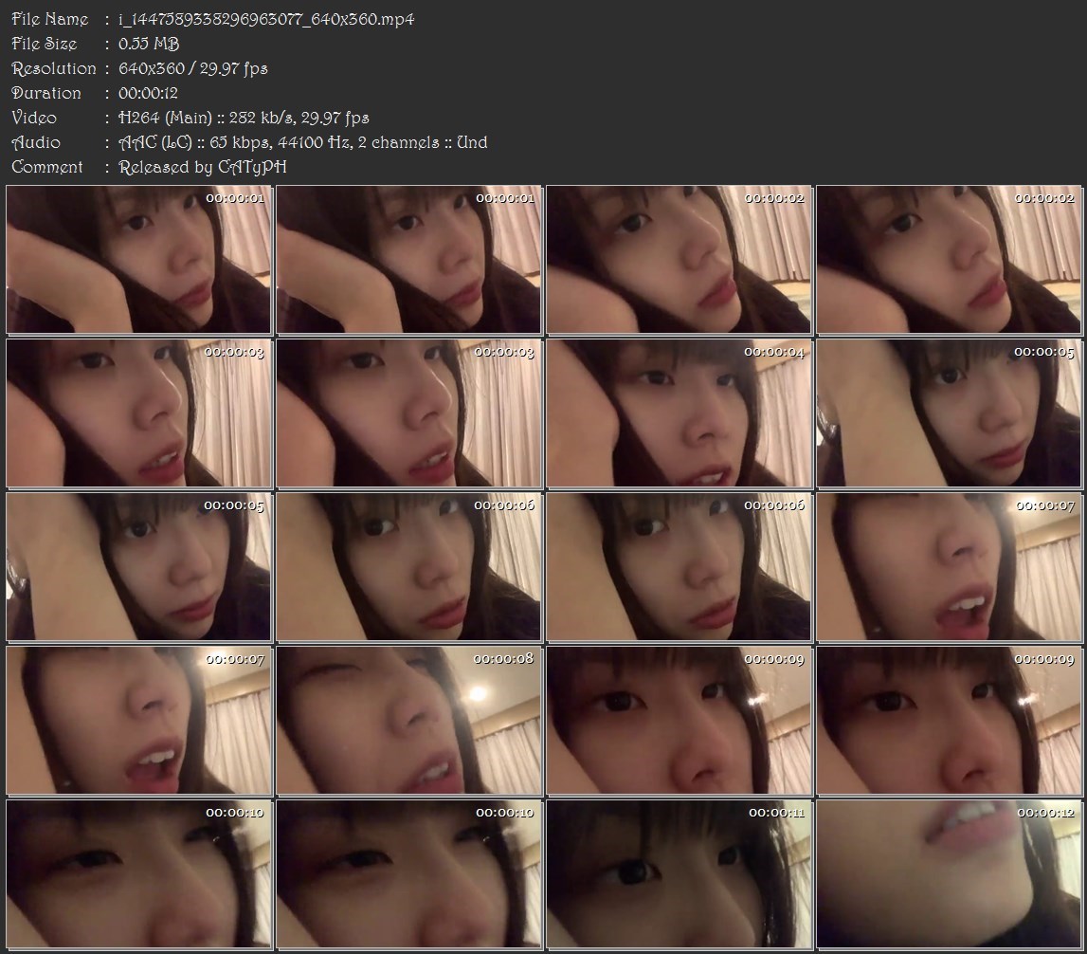Click the file name ending in 640x360.mp4
This screenshot has height=954, width=1087.
tap(265, 19)
